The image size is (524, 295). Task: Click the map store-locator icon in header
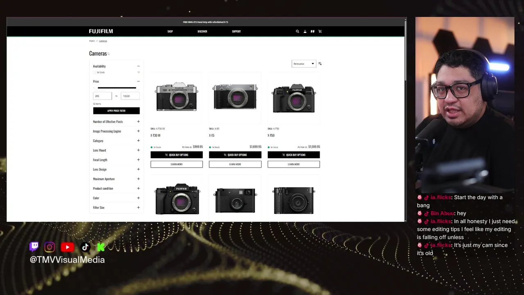(312, 31)
